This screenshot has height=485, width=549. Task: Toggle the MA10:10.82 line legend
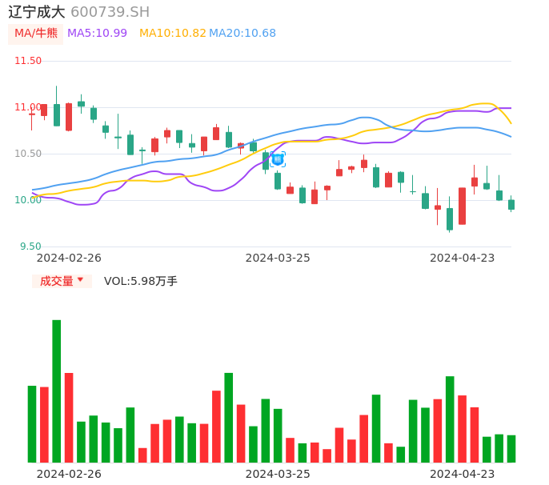pos(172,34)
